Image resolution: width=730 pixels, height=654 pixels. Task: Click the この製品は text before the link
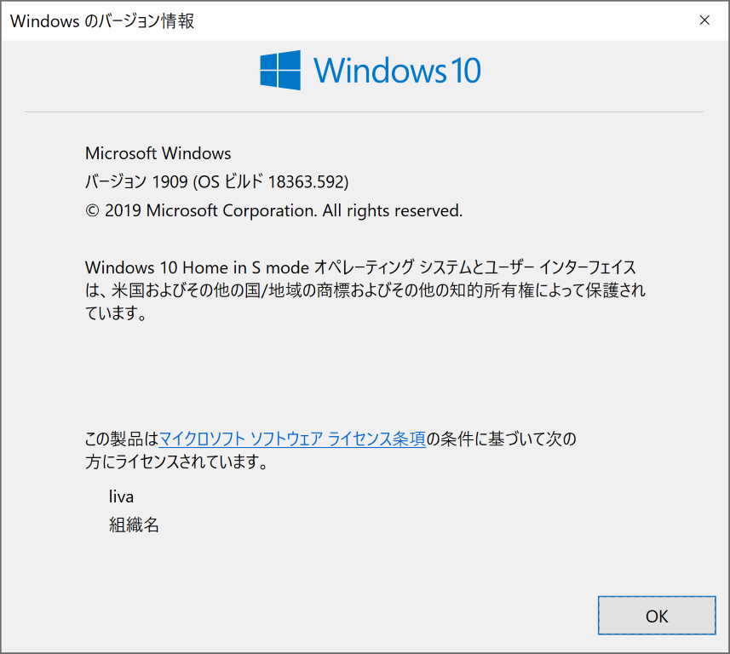pos(121,439)
